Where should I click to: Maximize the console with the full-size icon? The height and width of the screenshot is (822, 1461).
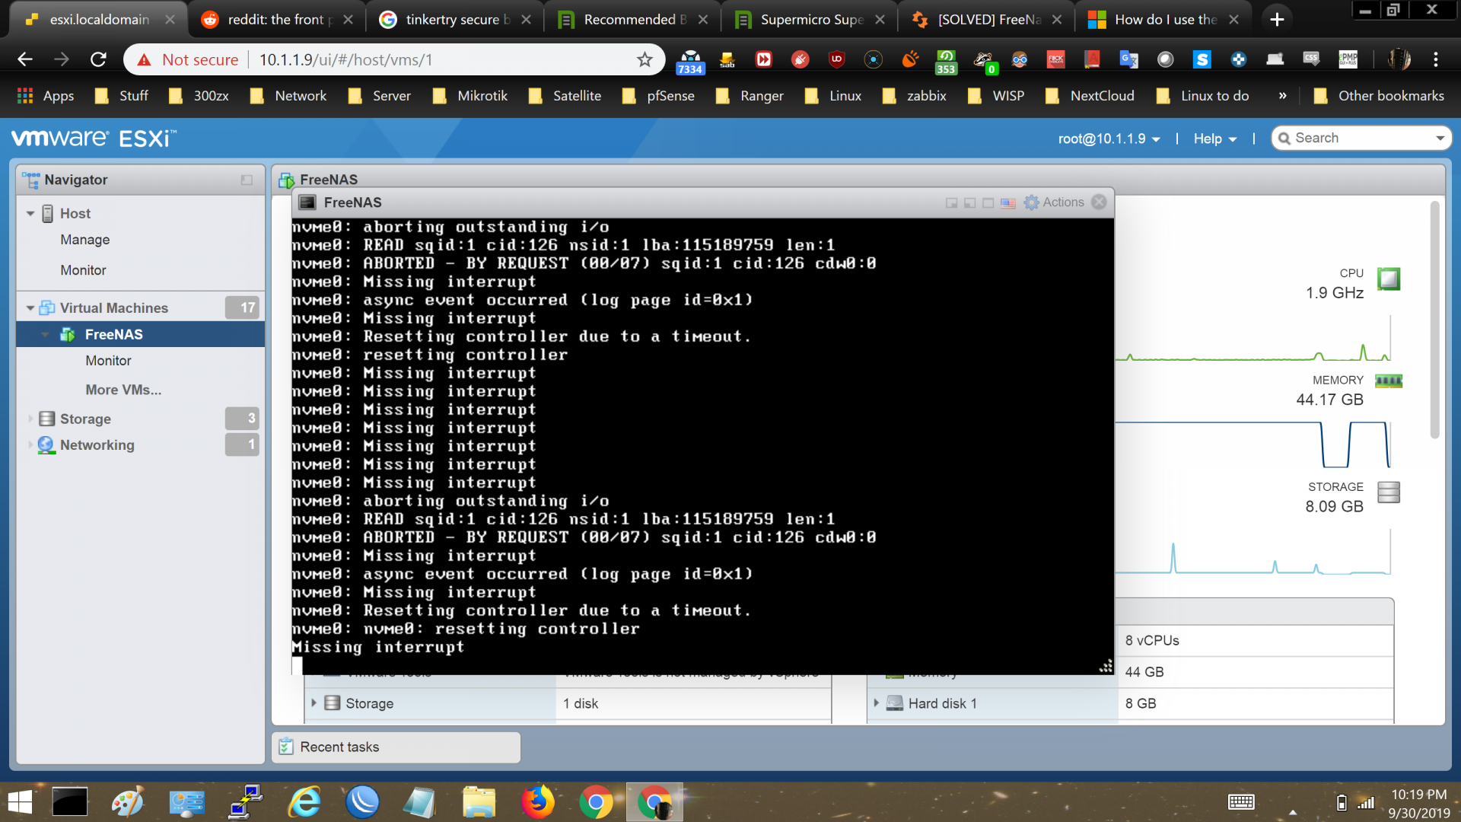988,203
